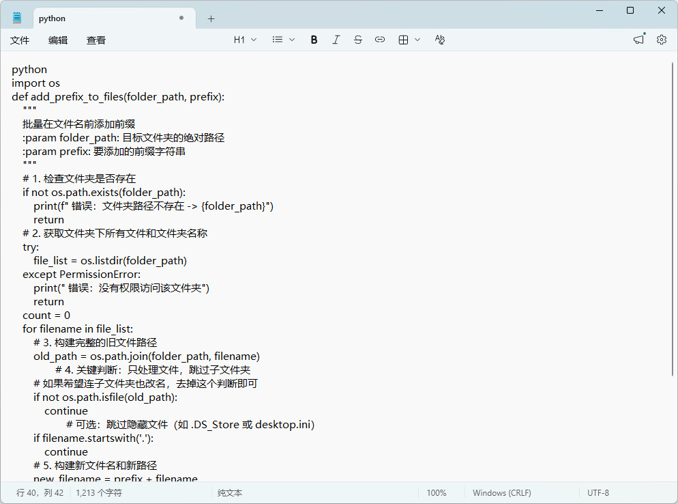Toggle bold formatting
The image size is (678, 504).
(x=314, y=40)
